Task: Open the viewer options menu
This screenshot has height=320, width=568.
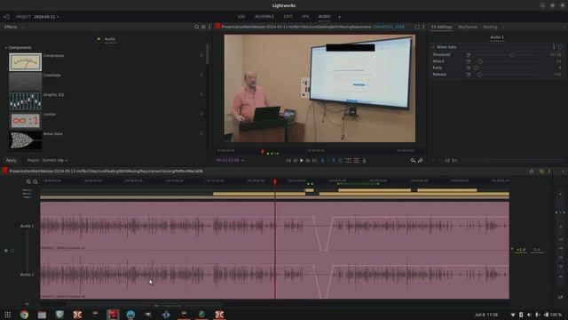Action: [423, 27]
